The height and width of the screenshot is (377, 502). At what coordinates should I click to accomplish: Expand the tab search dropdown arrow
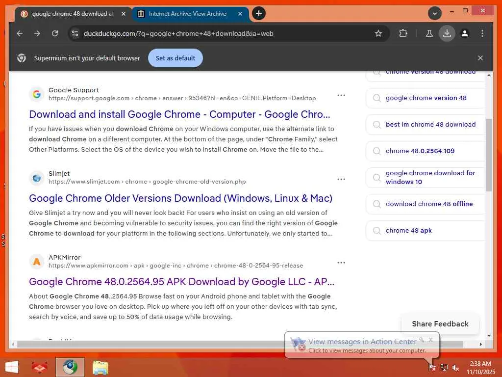point(435,13)
